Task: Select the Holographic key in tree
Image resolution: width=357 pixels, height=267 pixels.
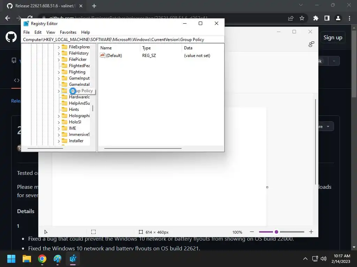Action: pyautogui.click(x=79, y=115)
